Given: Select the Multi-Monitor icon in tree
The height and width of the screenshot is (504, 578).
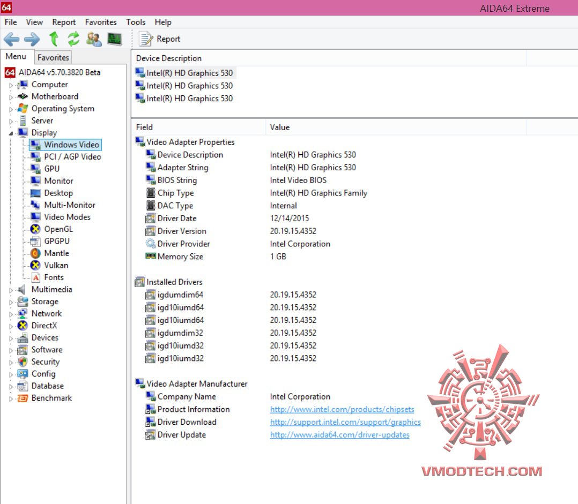Looking at the screenshot, I should tap(36, 205).
